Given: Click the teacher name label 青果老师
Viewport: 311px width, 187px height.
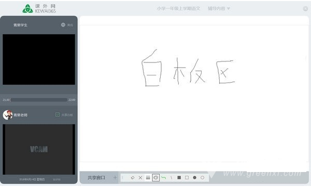Looking at the screenshot, I should [20, 115].
